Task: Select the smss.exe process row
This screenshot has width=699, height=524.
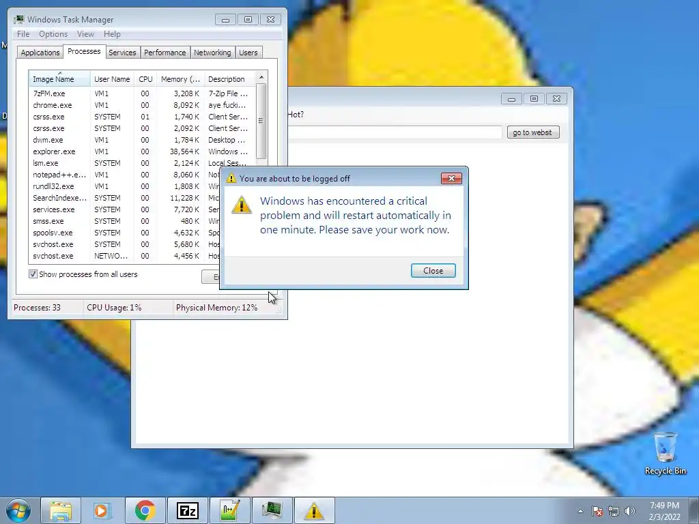Action: point(124,221)
